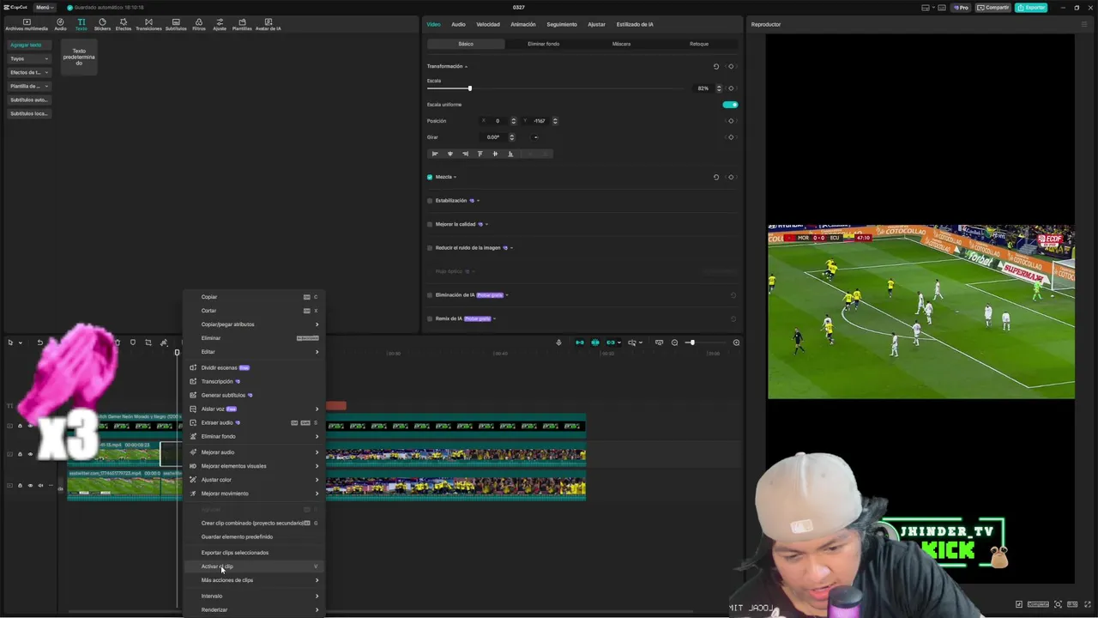Image resolution: width=1098 pixels, height=618 pixels.
Task: Choose Extraer audio from the context menu
Action: 255,422
